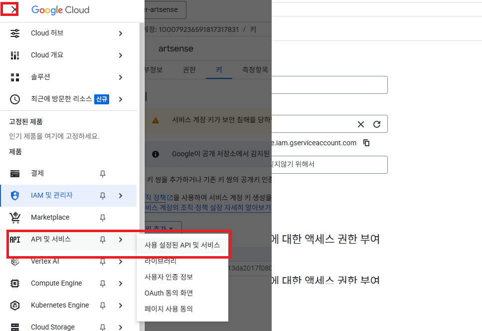Pin 결제 to fixed products
This screenshot has width=482, height=331.
pyautogui.click(x=103, y=174)
